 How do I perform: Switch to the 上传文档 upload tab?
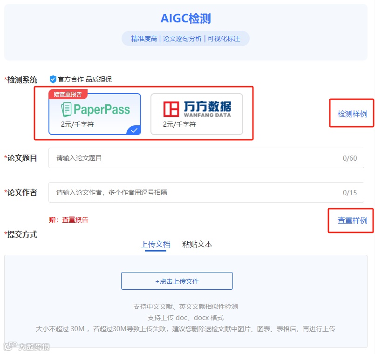tap(156, 244)
